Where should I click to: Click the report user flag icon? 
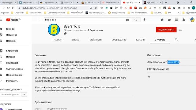point(149,77)
